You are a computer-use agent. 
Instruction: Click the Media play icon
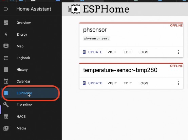click(6, 128)
